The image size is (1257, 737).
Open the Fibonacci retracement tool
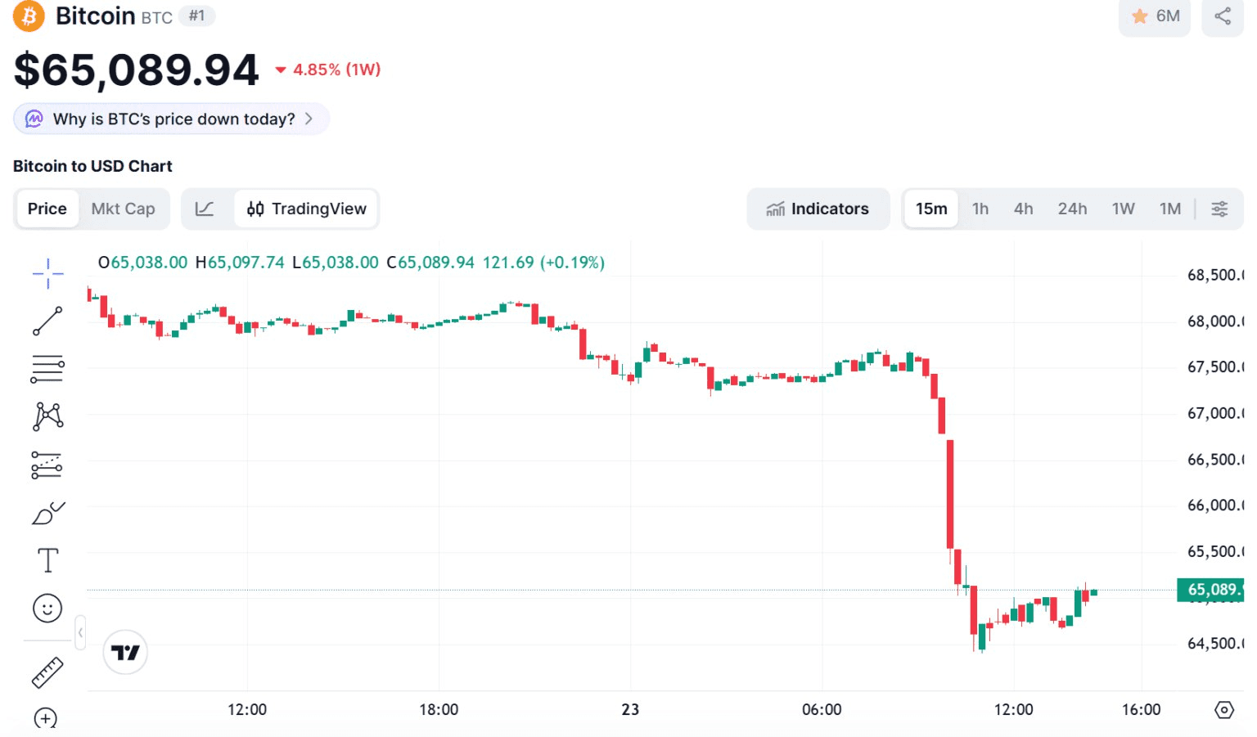pos(47,369)
